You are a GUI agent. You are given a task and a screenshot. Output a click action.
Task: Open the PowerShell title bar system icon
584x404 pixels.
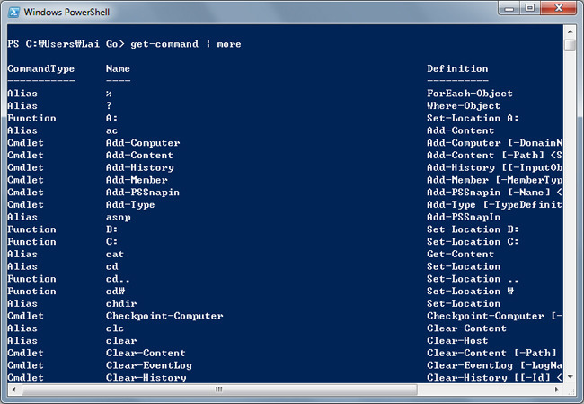click(13, 13)
